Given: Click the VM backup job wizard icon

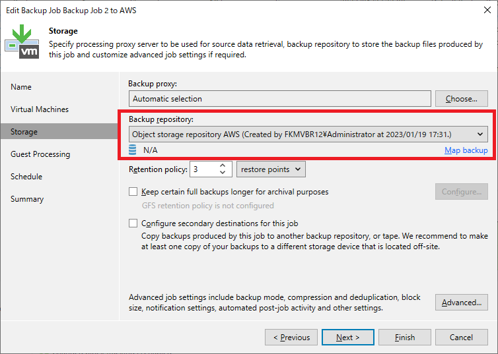Looking at the screenshot, I should (22, 42).
